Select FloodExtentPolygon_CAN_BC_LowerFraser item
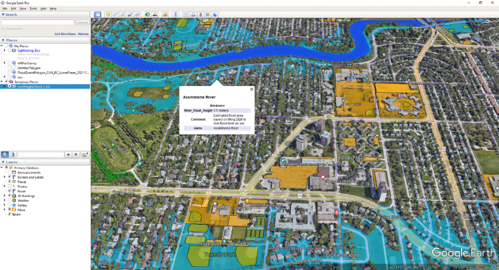This screenshot has height=270, width=499. [53, 72]
